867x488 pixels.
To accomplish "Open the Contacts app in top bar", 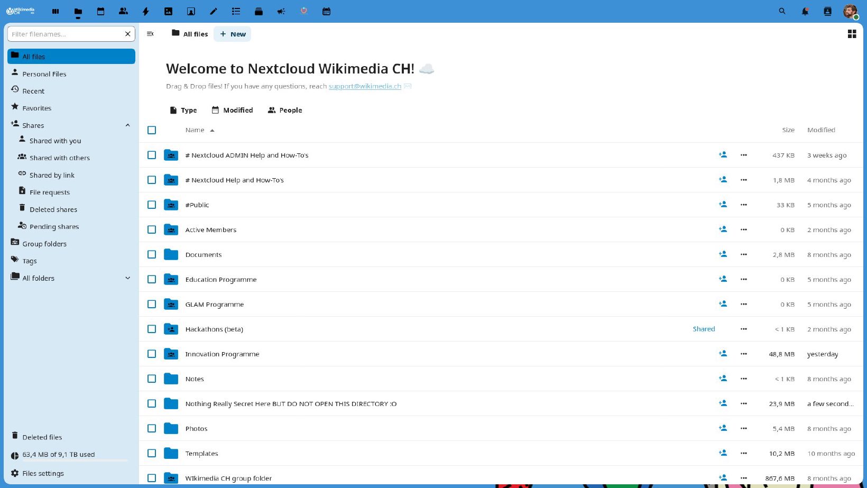I will tap(123, 11).
